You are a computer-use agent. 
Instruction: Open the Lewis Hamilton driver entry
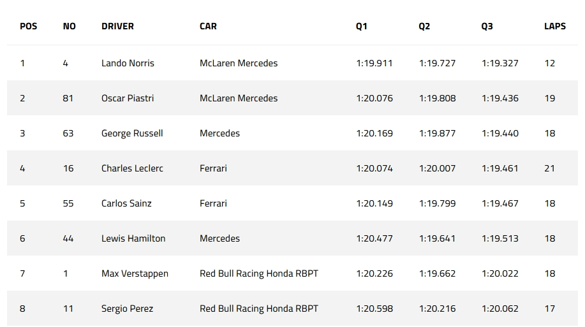(x=133, y=238)
